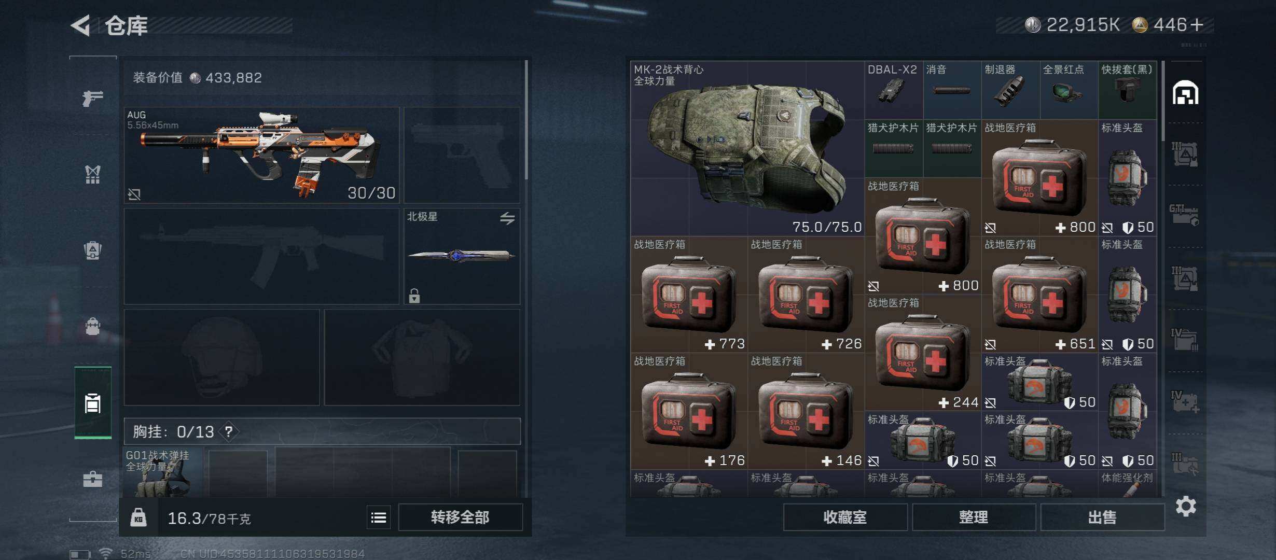Select the MK-2战术背心 armor item
The width and height of the screenshot is (1276, 560).
point(747,149)
